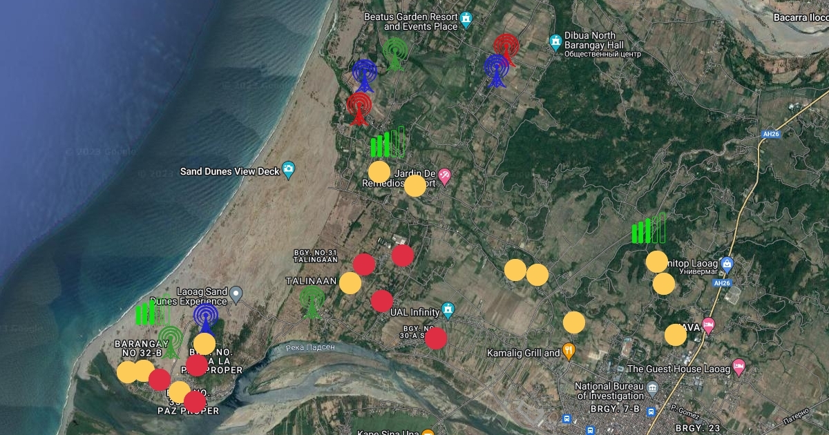Select the green tower beside Talinaan label
829x435 pixels.
312,302
